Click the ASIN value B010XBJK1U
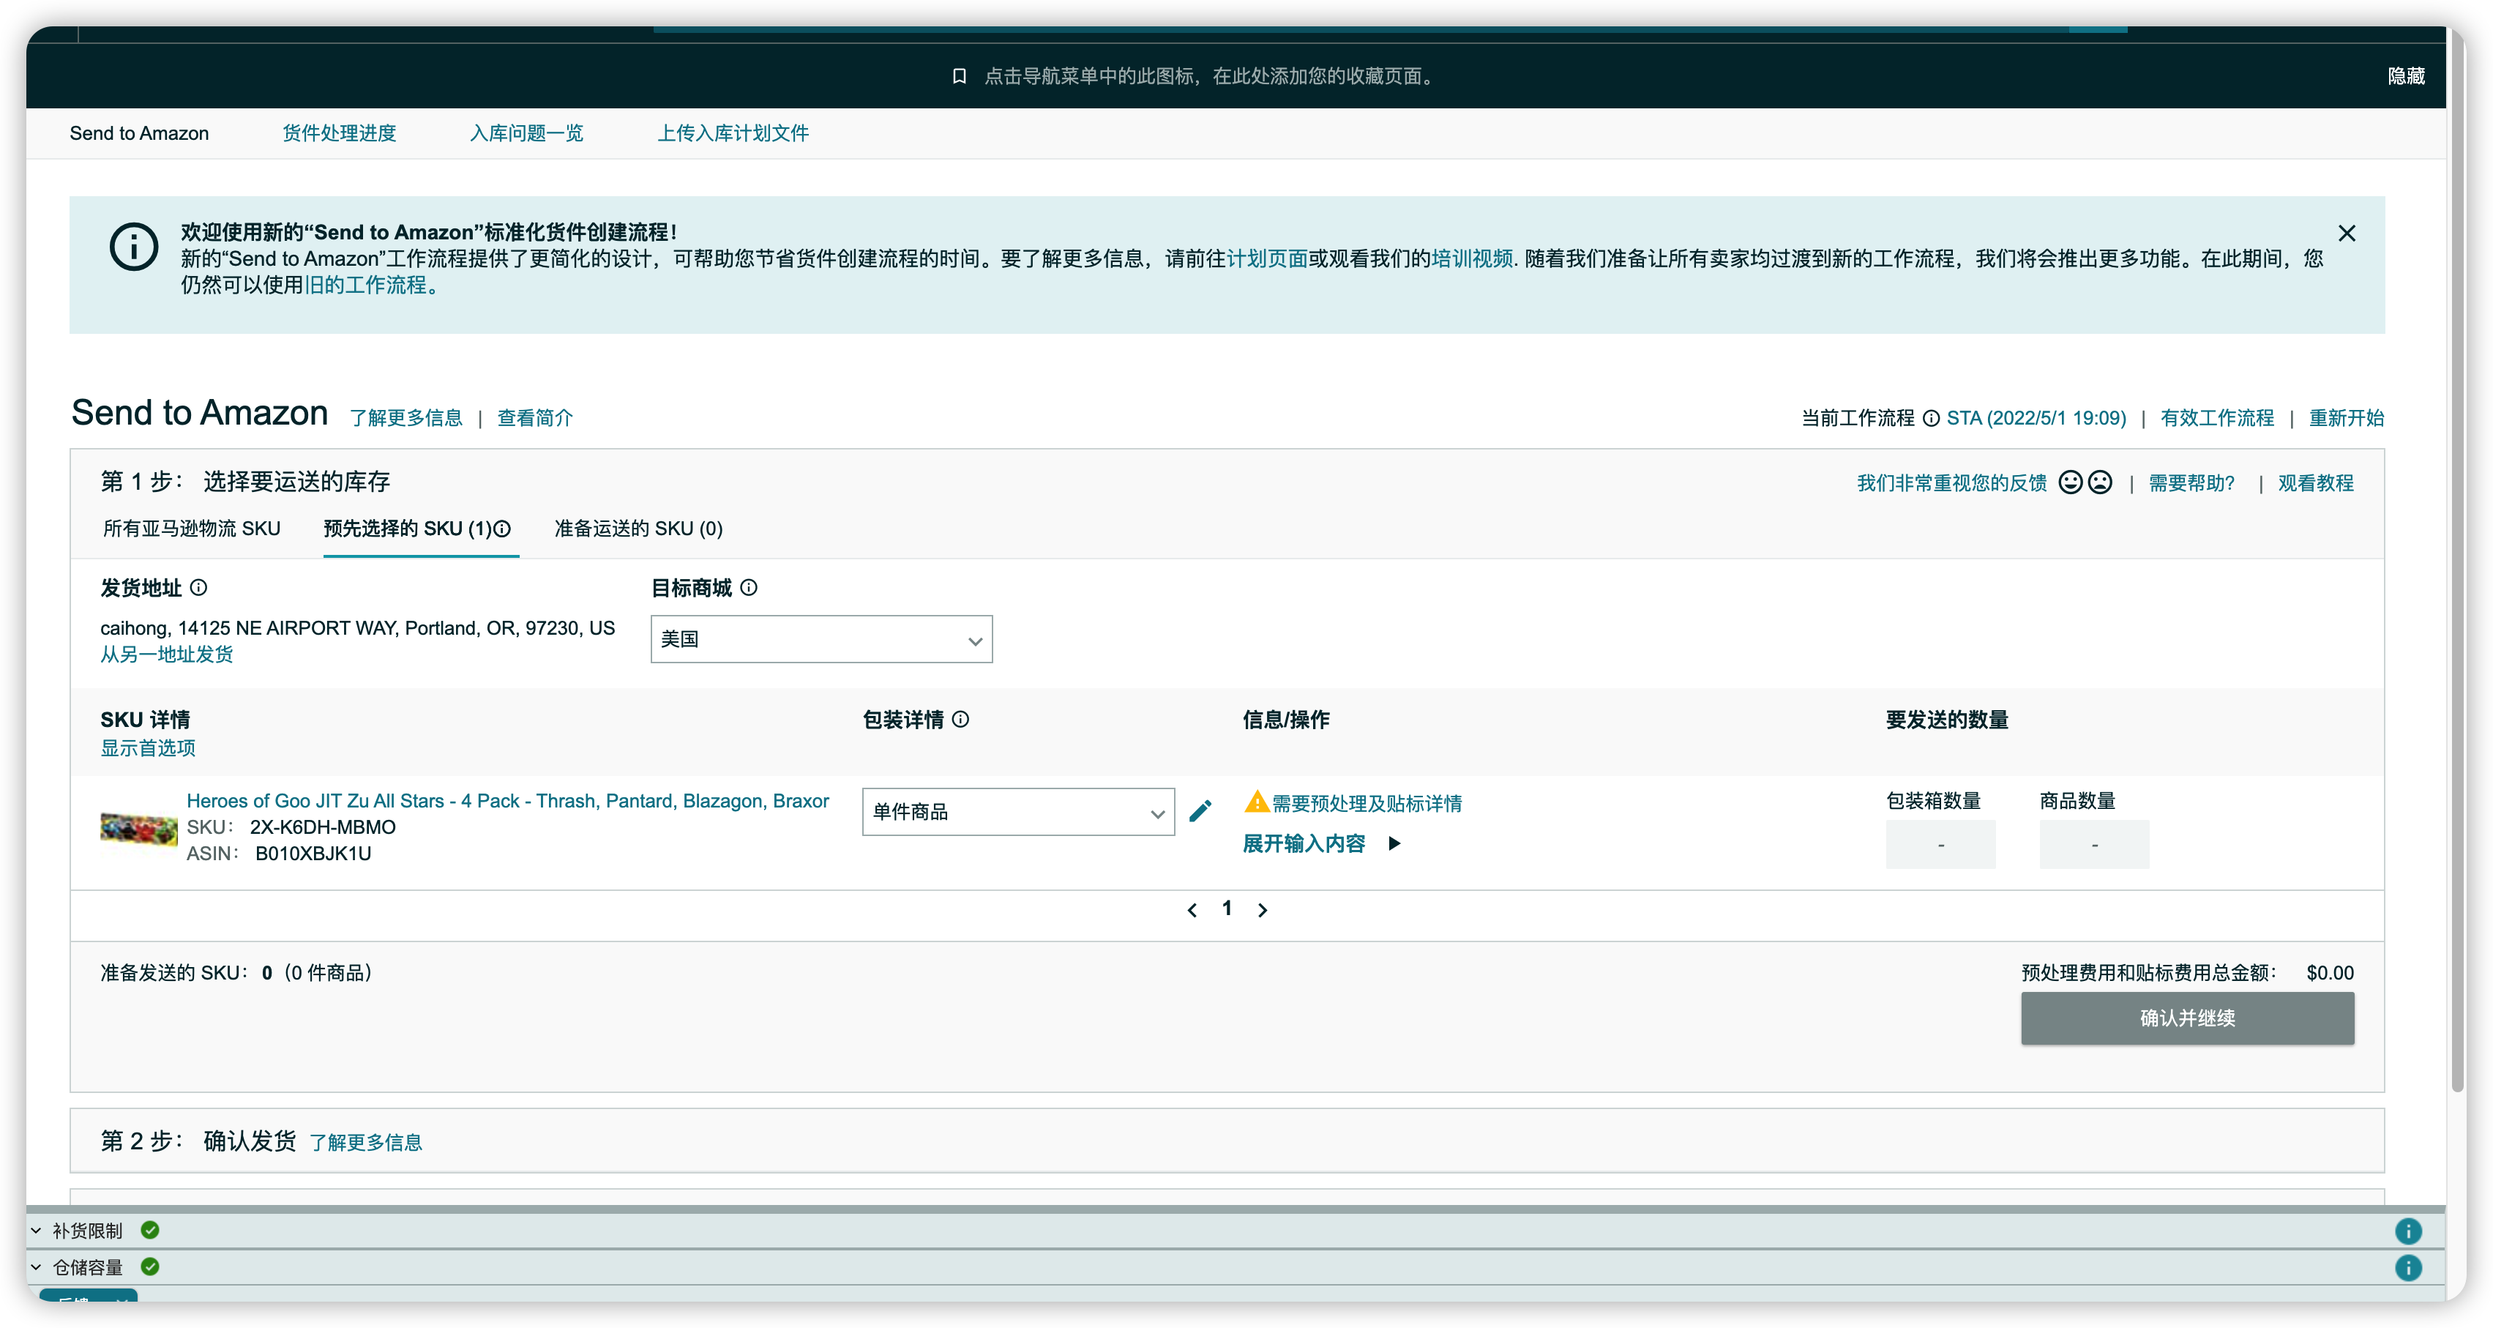 (x=313, y=854)
